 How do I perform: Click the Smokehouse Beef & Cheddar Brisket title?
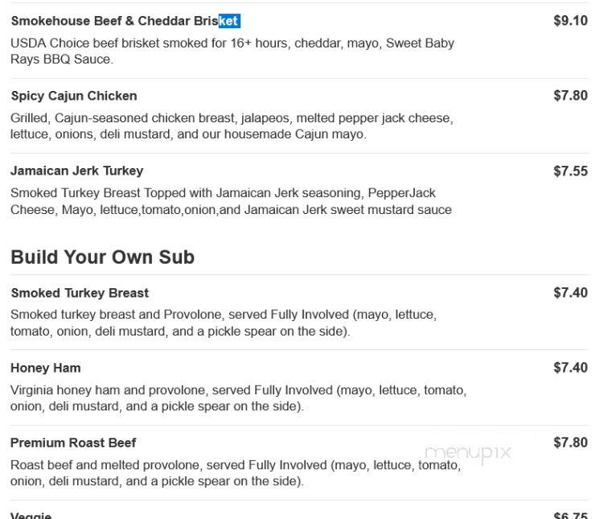coord(125,21)
